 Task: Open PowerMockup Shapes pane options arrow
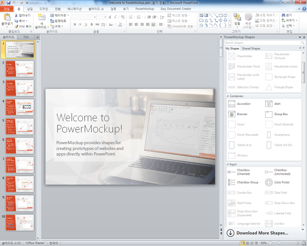point(300,37)
